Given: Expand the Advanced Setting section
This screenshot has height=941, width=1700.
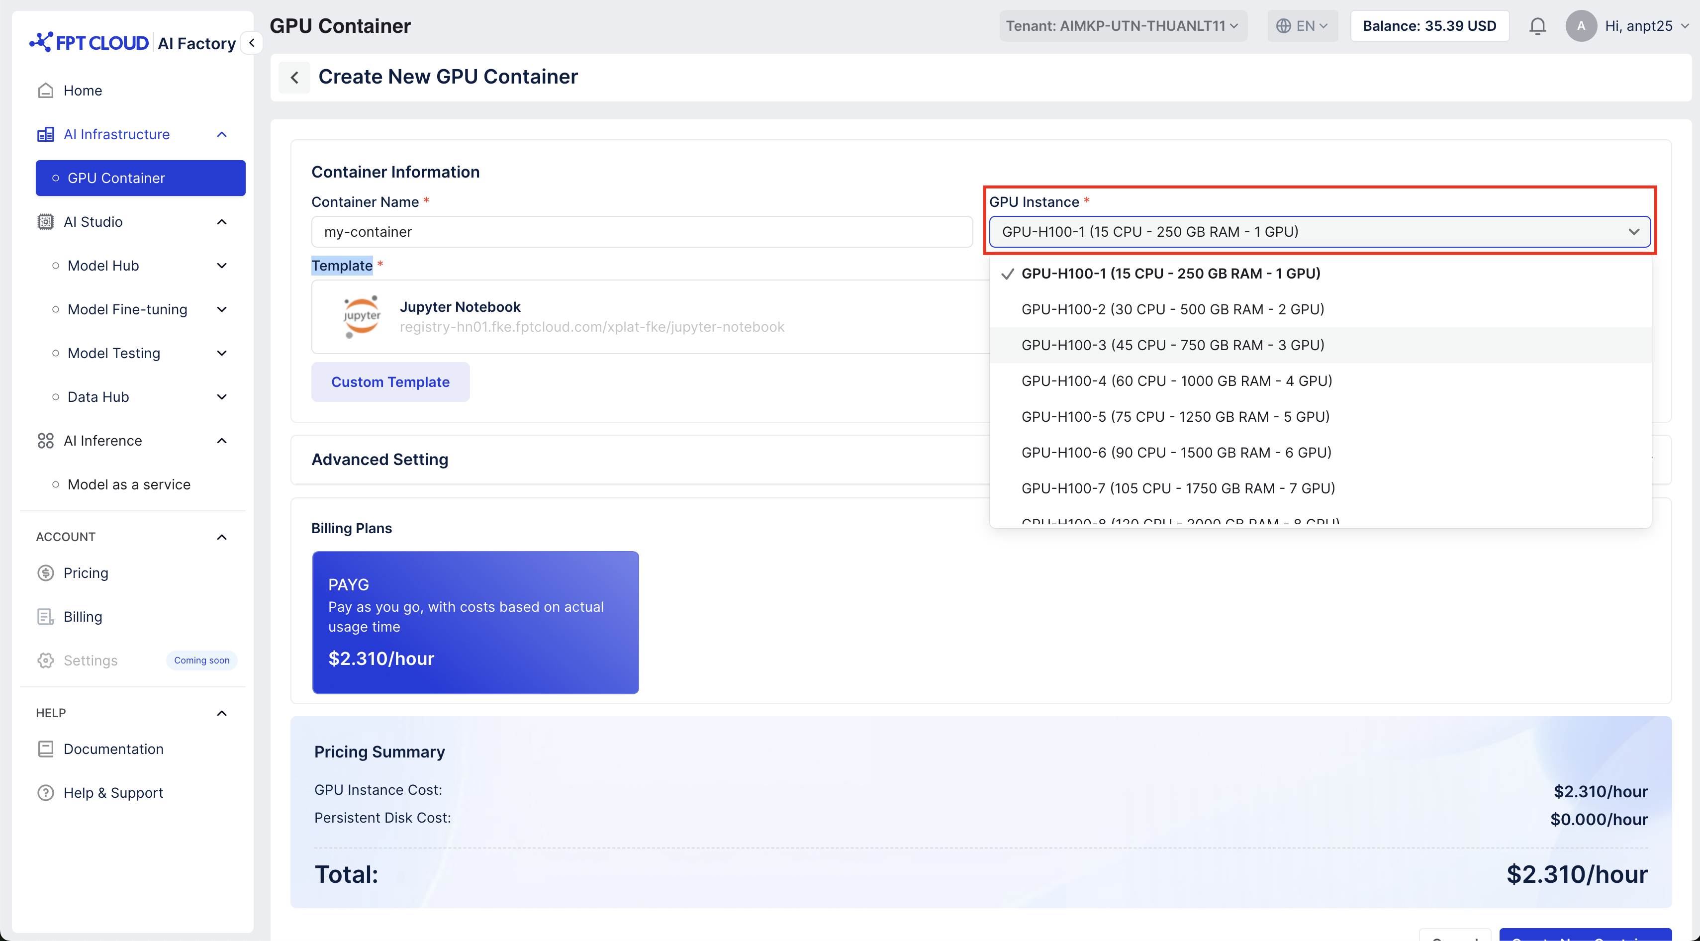Looking at the screenshot, I should pyautogui.click(x=379, y=459).
